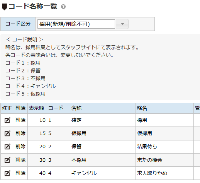Edit the 確定 row with pencil icon
Viewport: 200px width, 183px height.
[x=7, y=120]
